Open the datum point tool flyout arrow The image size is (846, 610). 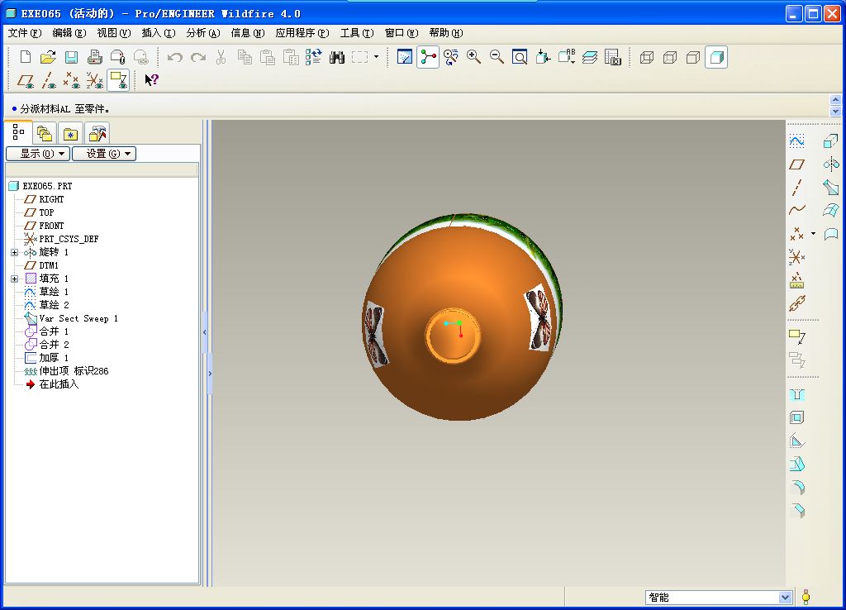pos(813,234)
